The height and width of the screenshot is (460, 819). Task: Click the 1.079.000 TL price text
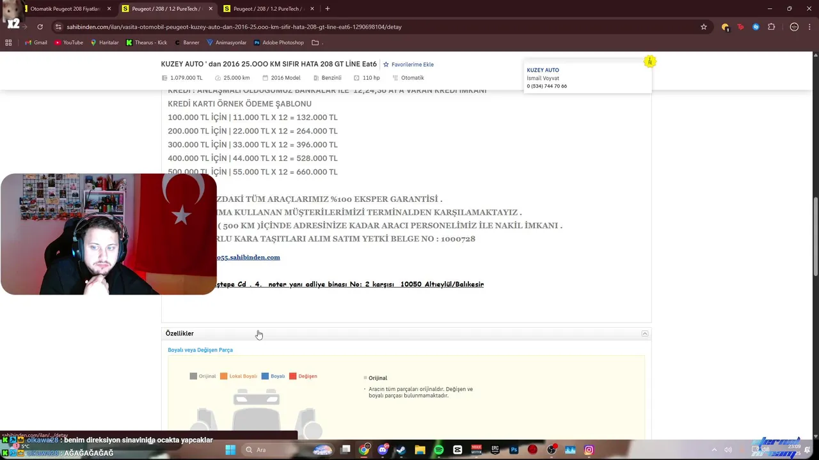(186, 78)
